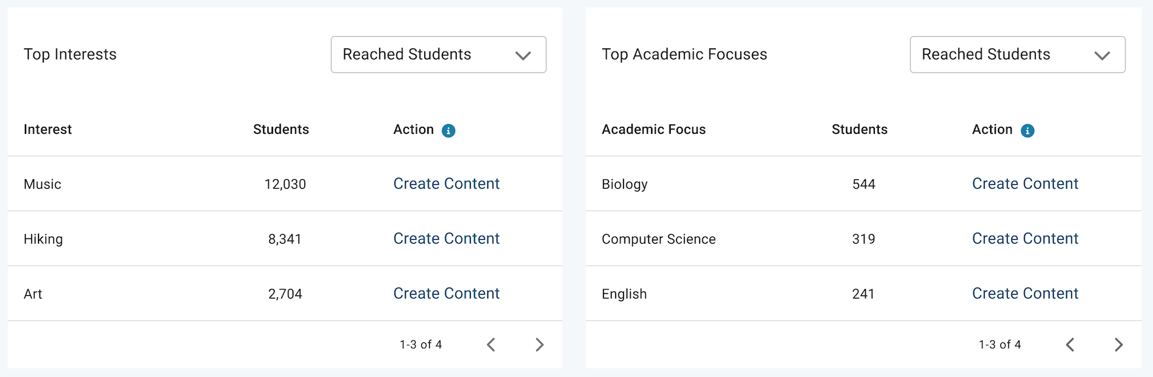Image resolution: width=1153 pixels, height=377 pixels.
Task: Click the info icon beside Top Interests Action
Action: coord(448,131)
